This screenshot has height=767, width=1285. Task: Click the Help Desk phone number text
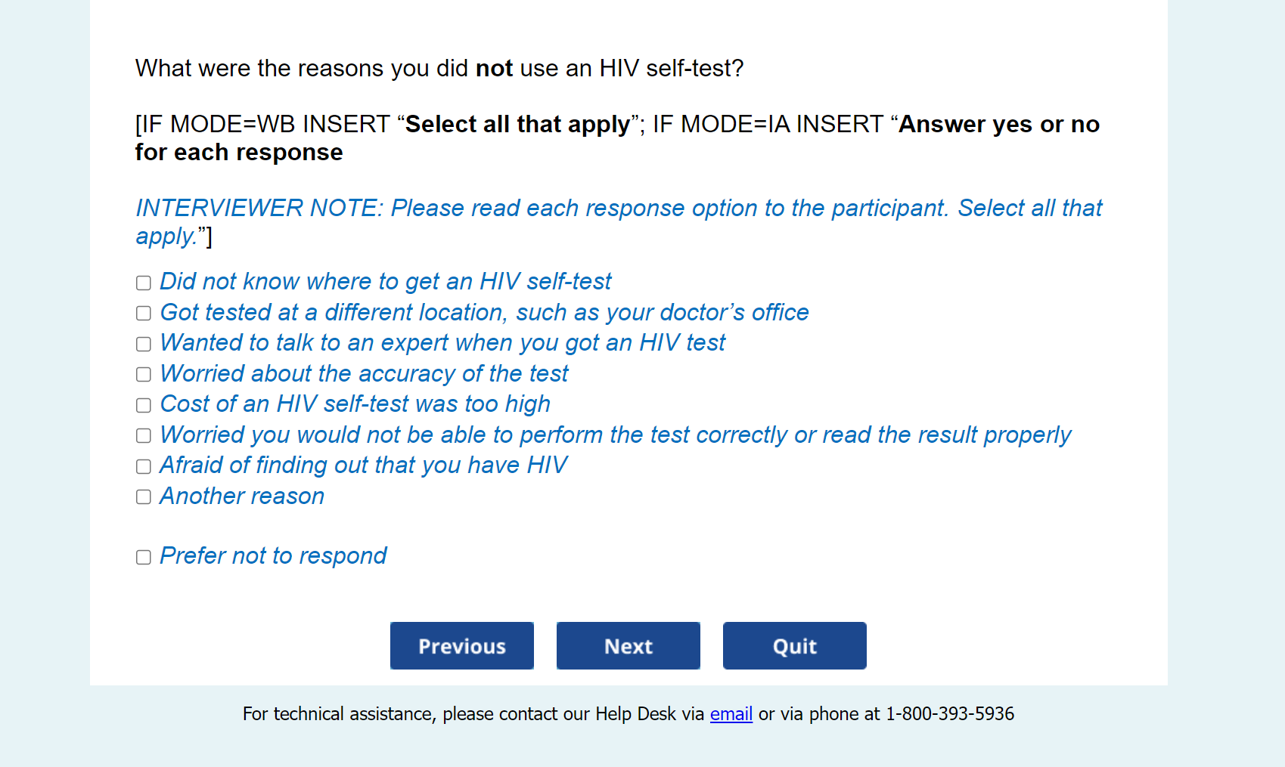[949, 714]
